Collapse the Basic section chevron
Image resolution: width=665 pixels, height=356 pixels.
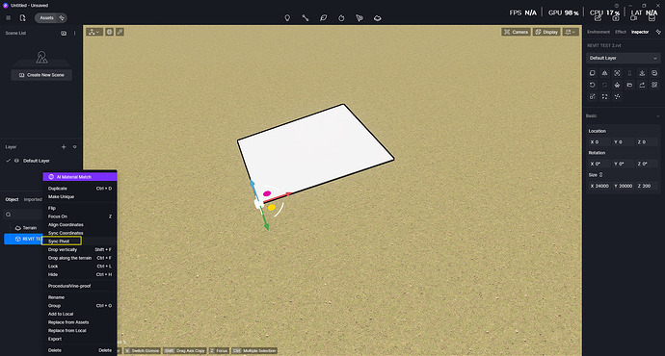[658, 116]
